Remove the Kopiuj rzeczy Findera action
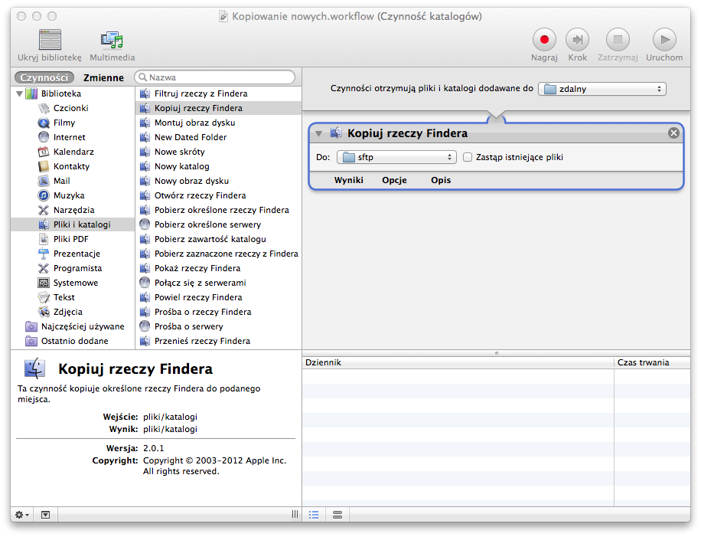Viewport: 701px width, 537px height. [673, 133]
